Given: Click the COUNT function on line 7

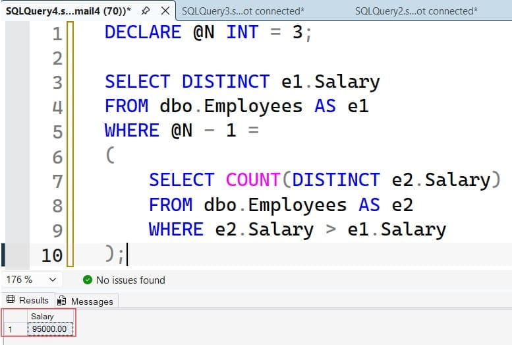Looking at the screenshot, I should pyautogui.click(x=253, y=180).
